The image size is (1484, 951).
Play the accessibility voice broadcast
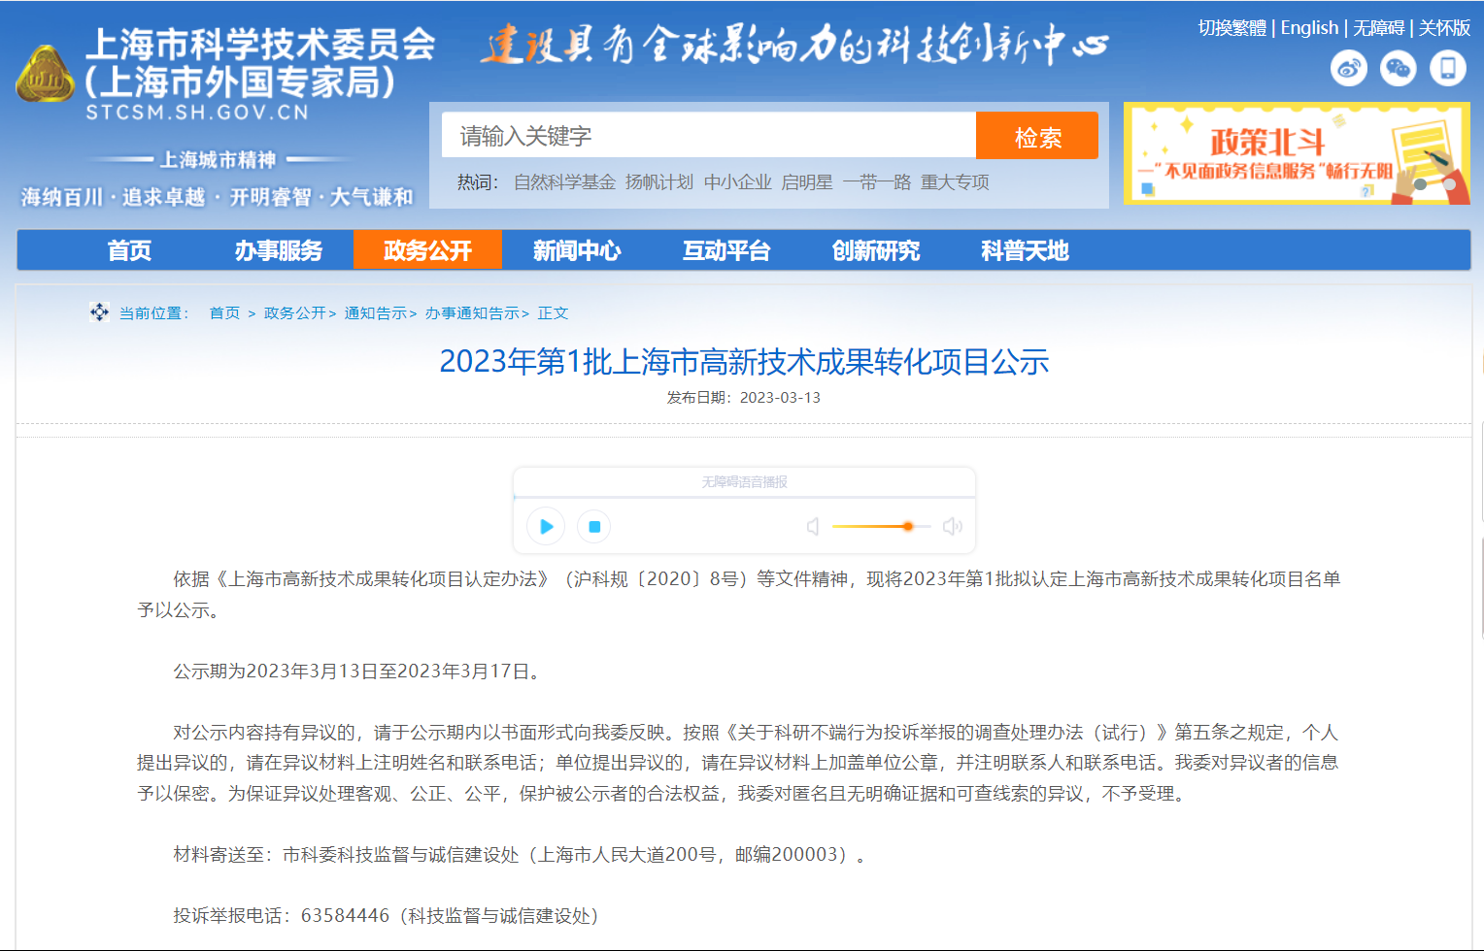click(545, 526)
